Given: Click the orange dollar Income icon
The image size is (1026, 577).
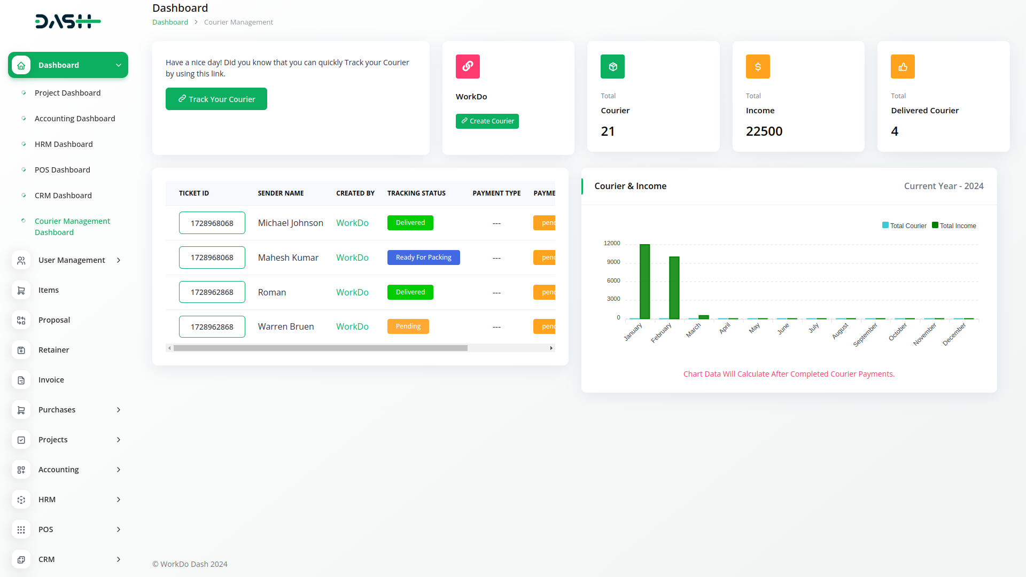Looking at the screenshot, I should 758,66.
